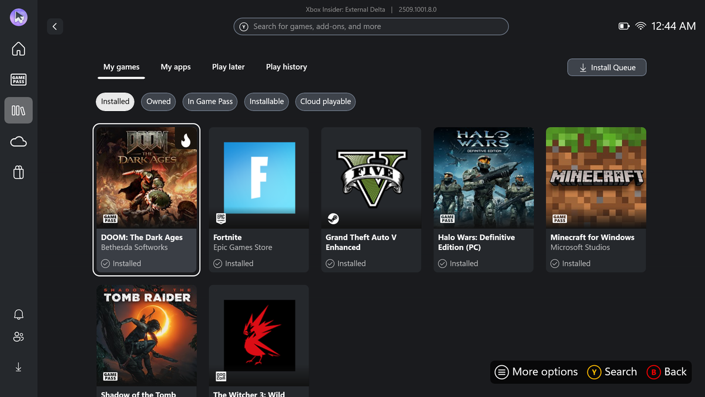This screenshot has height=397, width=705.
Task: Switch to the Play history tab
Action: (286, 66)
